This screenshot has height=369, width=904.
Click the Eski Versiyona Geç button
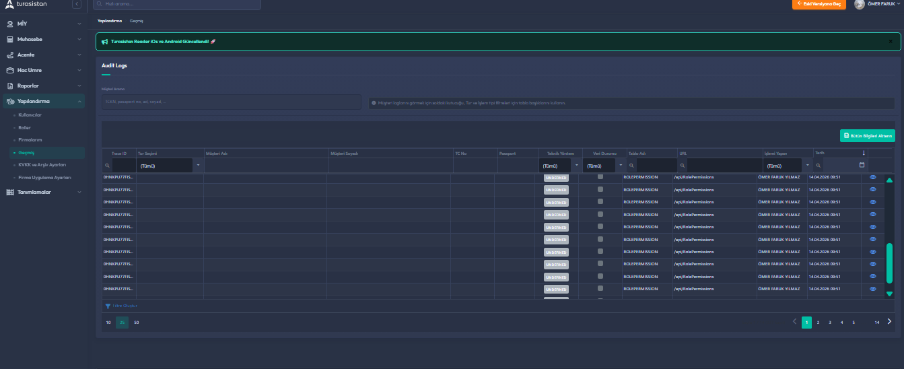(819, 5)
